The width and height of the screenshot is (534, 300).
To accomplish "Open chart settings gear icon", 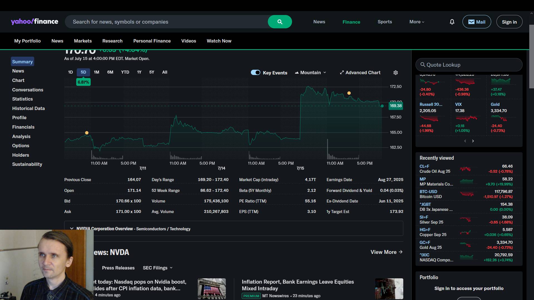I will (395, 72).
